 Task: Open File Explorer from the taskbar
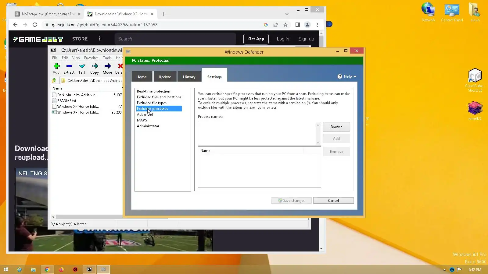pos(33,269)
